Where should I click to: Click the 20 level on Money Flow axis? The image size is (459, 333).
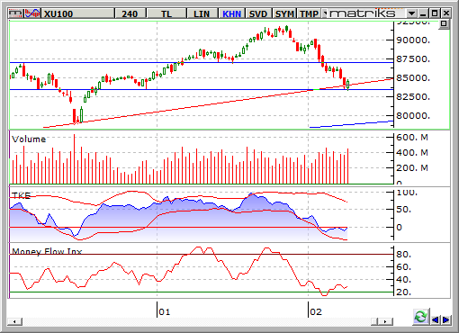click(403, 292)
